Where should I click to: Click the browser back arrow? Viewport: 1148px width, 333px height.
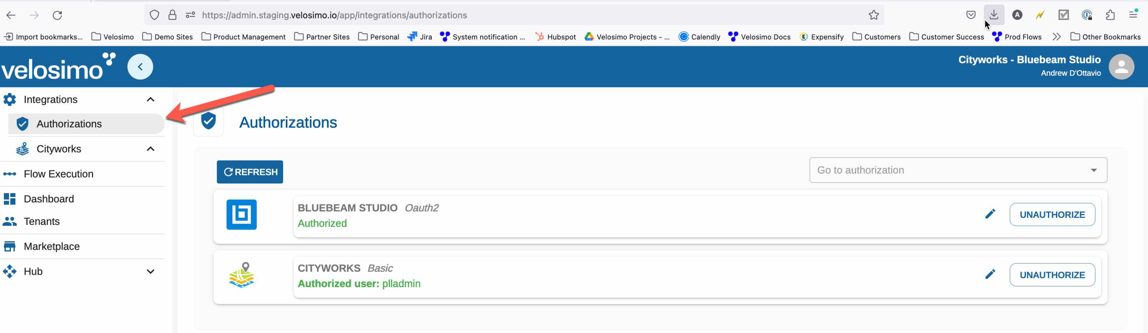(x=11, y=15)
